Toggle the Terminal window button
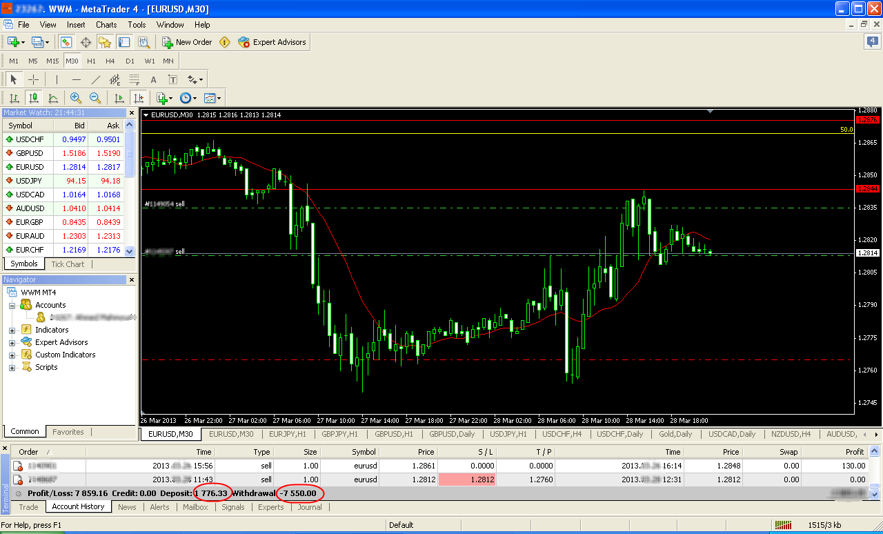This screenshot has width=883, height=534. 124,42
